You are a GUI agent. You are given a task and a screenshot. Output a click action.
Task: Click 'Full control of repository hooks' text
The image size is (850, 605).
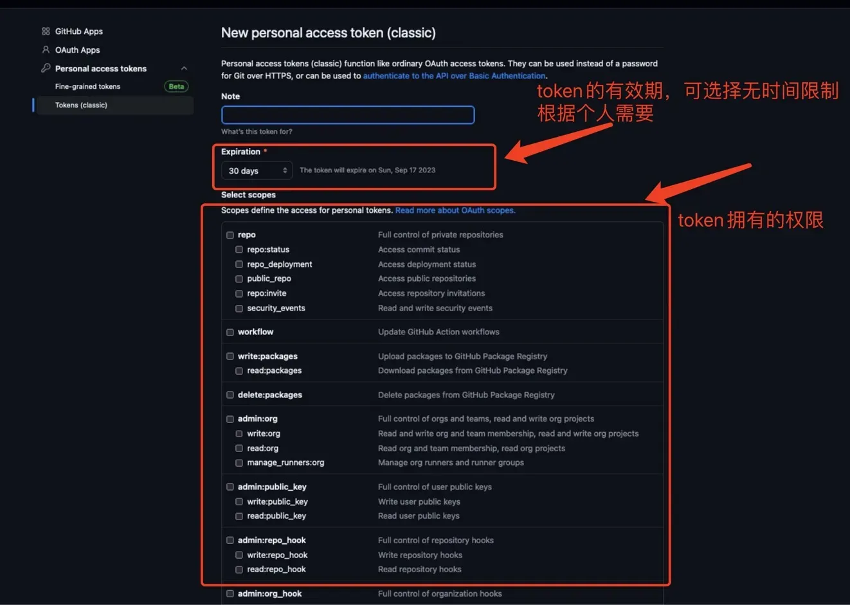coord(436,540)
